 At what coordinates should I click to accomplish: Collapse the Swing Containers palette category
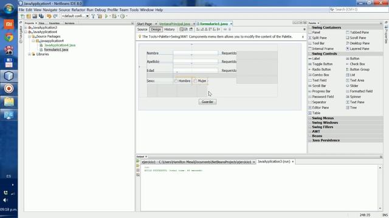(310, 27)
